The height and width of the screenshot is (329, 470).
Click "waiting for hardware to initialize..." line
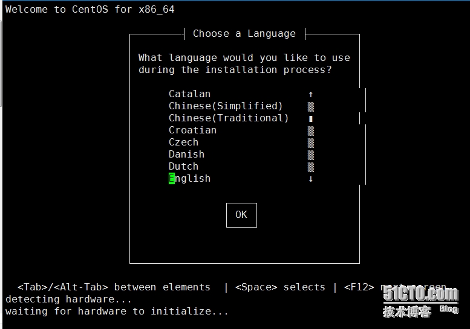click(x=117, y=311)
